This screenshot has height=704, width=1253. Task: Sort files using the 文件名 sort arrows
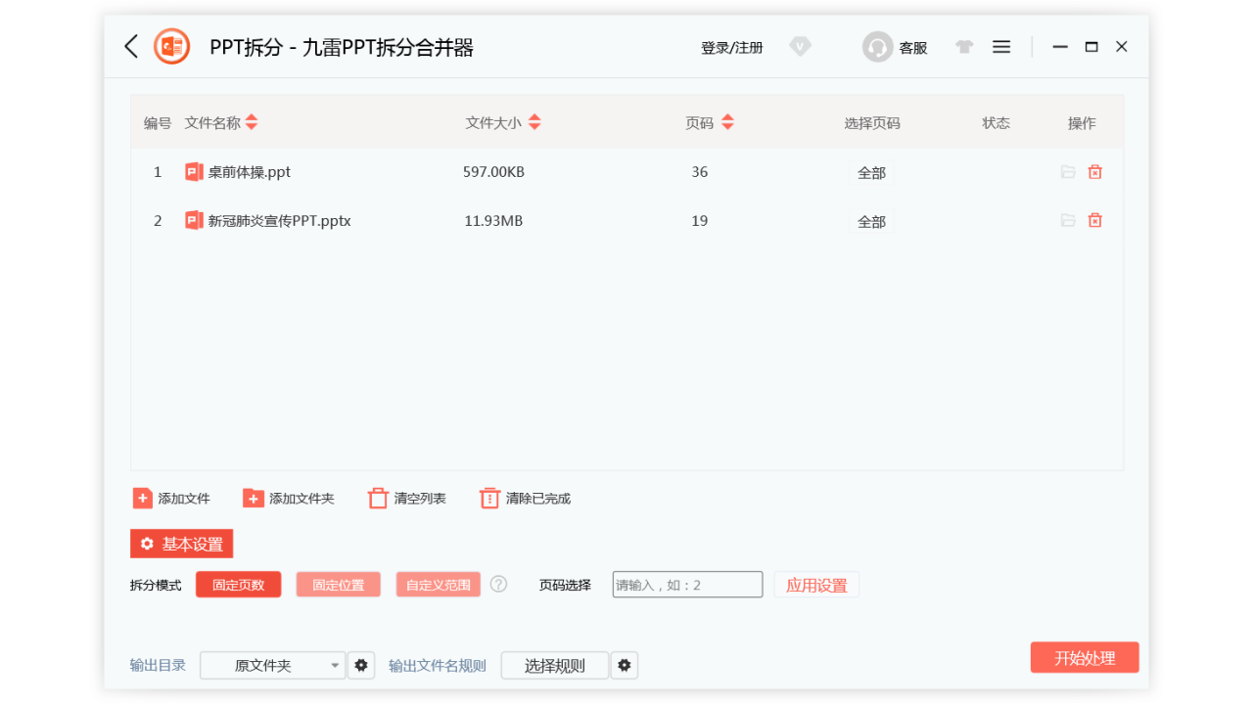click(252, 122)
